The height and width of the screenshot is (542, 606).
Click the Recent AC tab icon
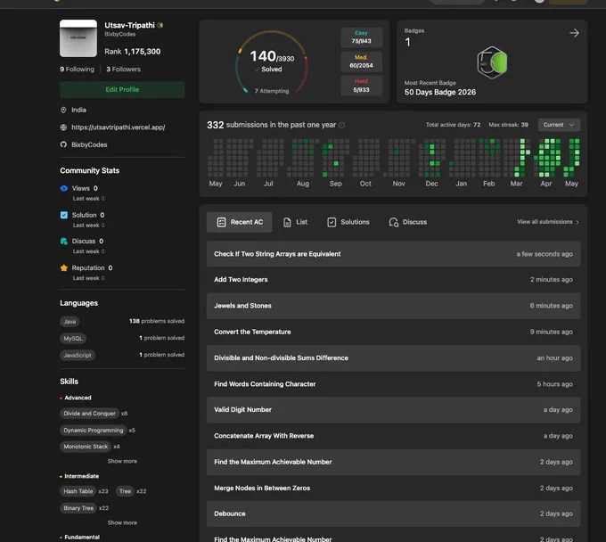point(221,222)
